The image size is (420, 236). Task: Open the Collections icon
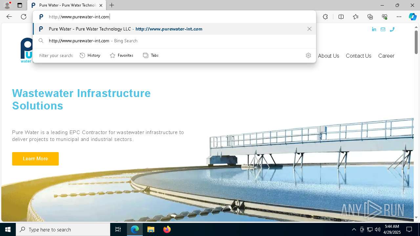[x=370, y=17]
